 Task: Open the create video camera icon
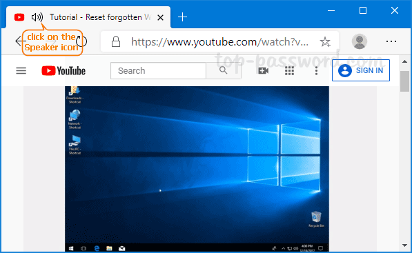point(263,70)
